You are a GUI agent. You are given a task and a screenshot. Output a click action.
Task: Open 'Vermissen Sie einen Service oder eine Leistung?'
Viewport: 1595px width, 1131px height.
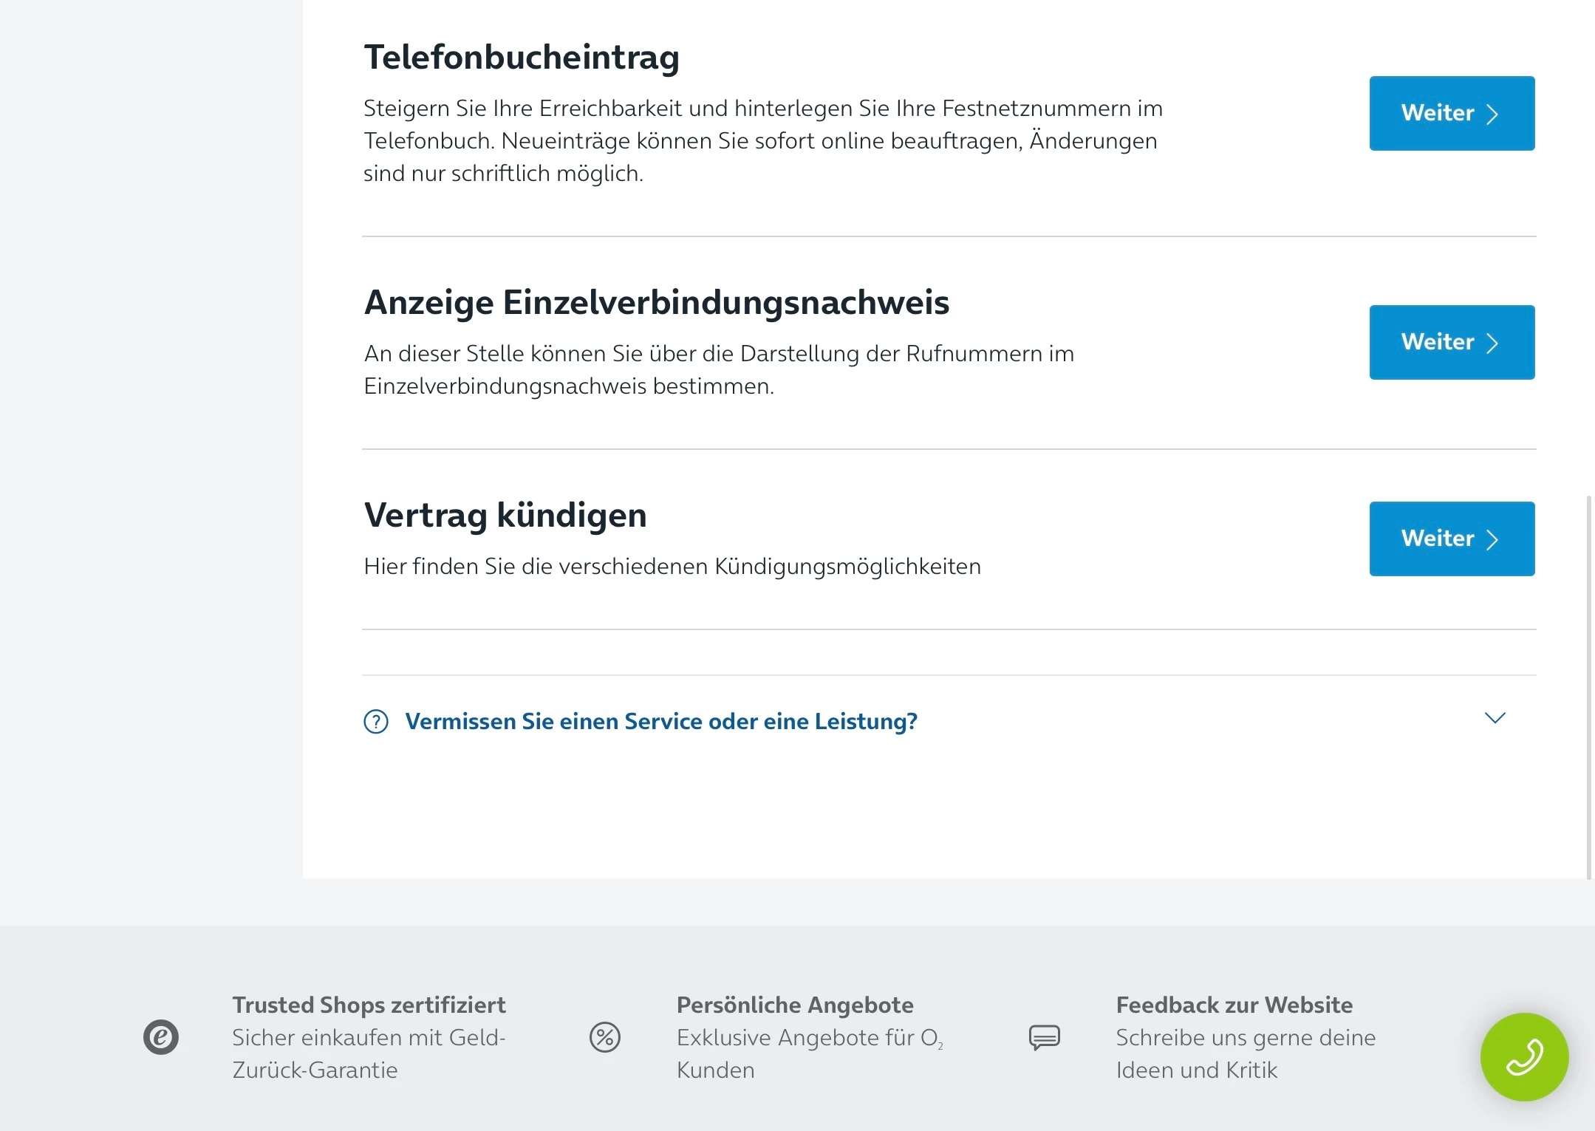click(661, 721)
